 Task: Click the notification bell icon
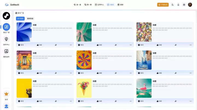point(178,5)
